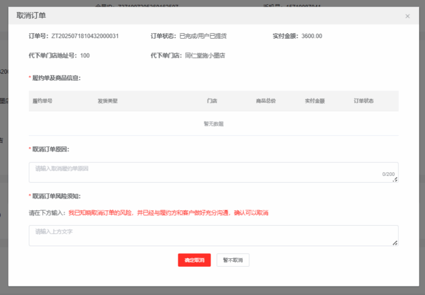Grab resize handle of 取消订单原因 text area
Image resolution: width=425 pixels, height=295 pixels.
tap(396, 179)
